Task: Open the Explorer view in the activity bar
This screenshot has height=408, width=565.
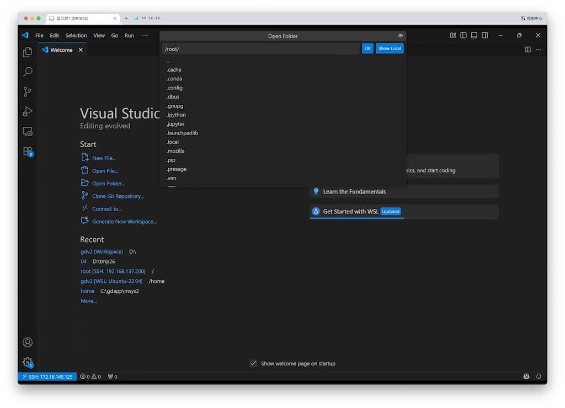Action: (28, 52)
